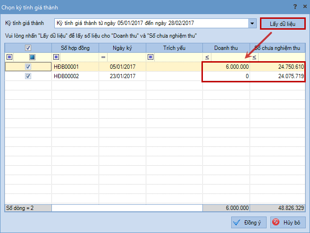Uncheck the HĐB00002 row checkbox
Viewport: 310px width, 233px height.
28,76
